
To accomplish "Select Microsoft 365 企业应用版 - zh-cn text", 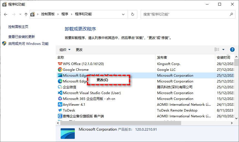I will tap(89, 99).
